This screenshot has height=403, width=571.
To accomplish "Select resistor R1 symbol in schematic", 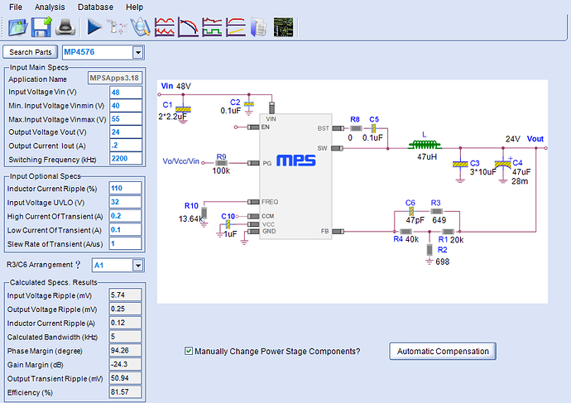I will click(x=448, y=232).
